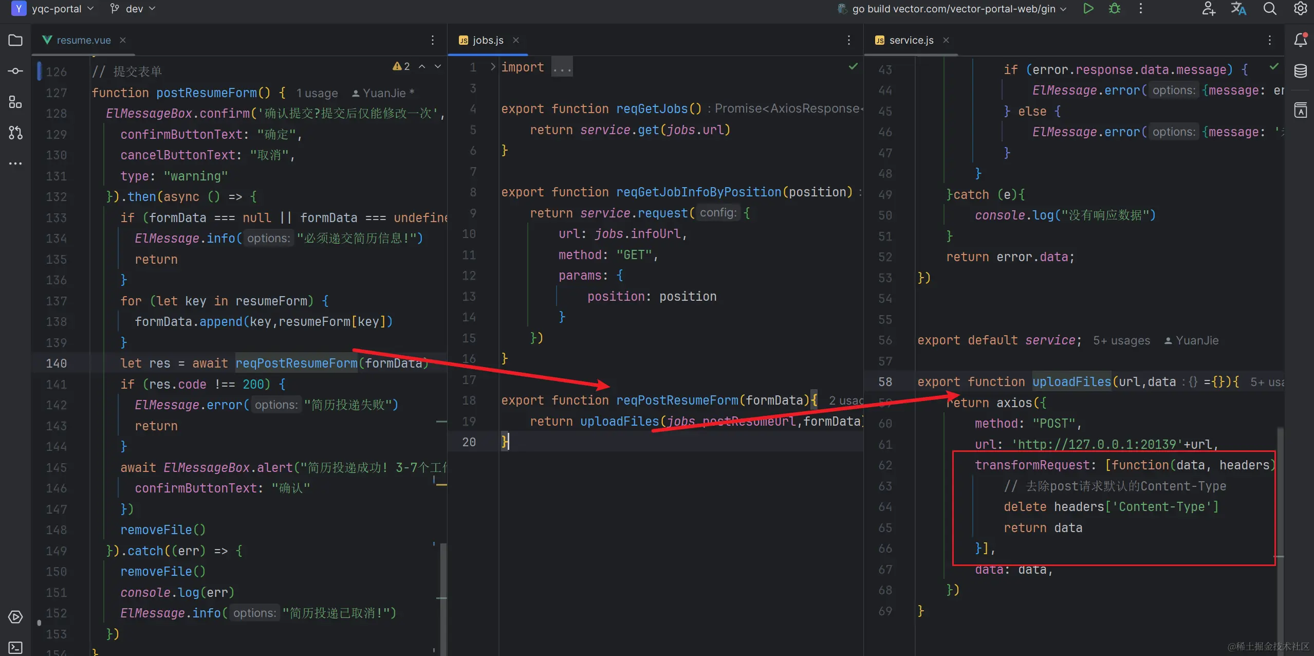The width and height of the screenshot is (1314, 656).
Task: Open the Commit tool window
Action: (x=15, y=71)
